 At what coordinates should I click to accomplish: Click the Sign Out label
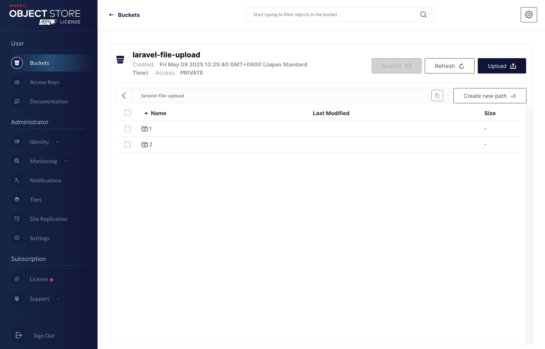[x=44, y=336]
